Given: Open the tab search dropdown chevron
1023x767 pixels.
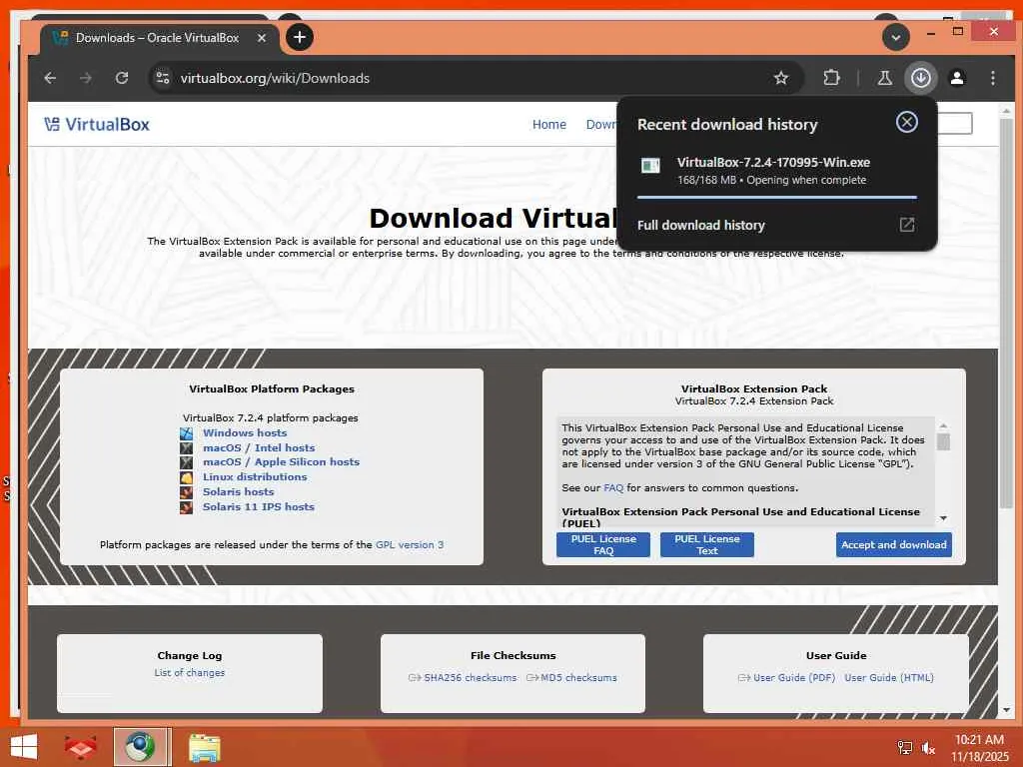Looking at the screenshot, I should (x=896, y=38).
